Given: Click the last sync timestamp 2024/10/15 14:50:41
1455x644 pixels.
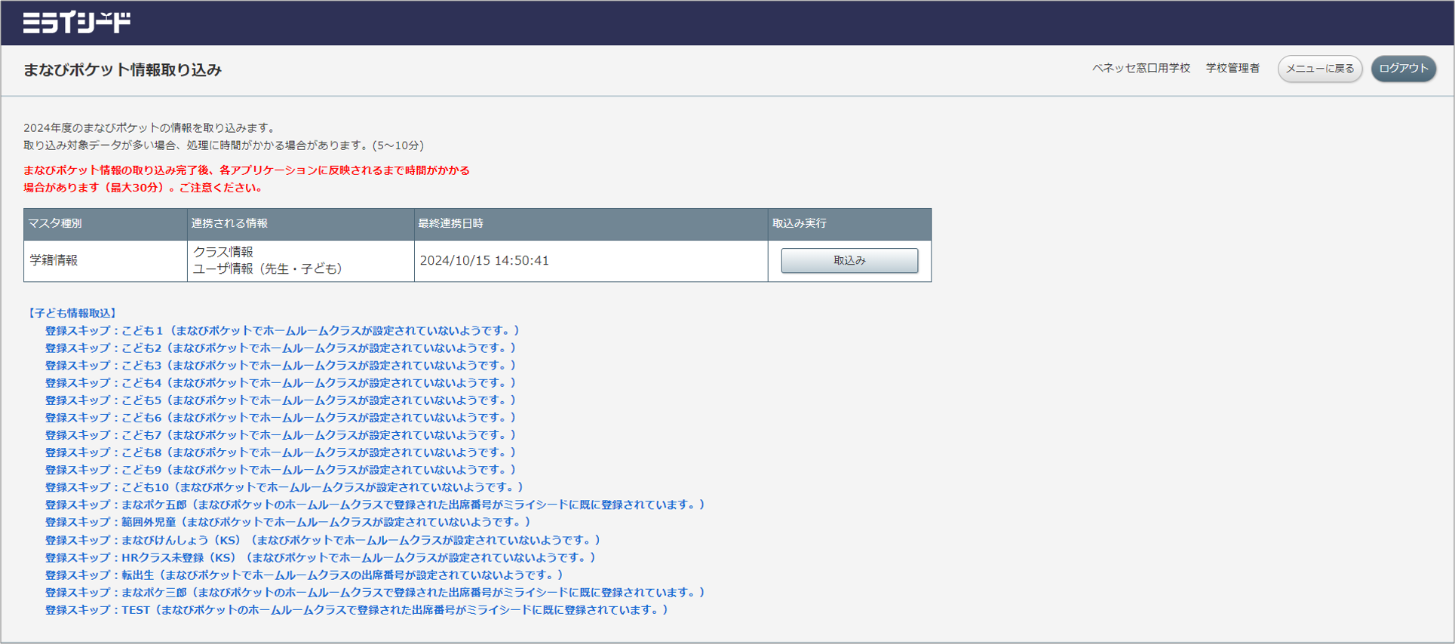Looking at the screenshot, I should (x=484, y=261).
